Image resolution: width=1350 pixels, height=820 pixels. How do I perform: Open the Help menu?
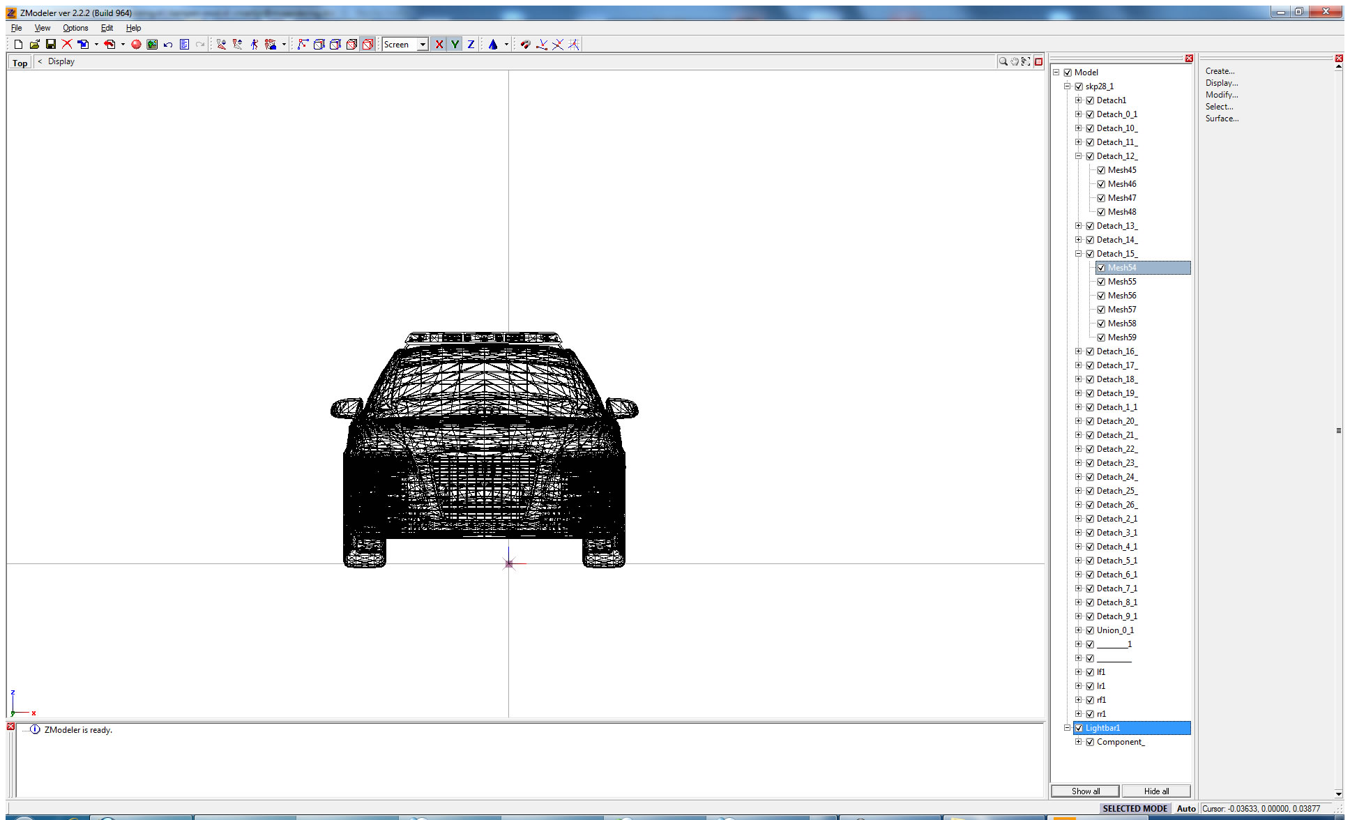click(x=133, y=28)
